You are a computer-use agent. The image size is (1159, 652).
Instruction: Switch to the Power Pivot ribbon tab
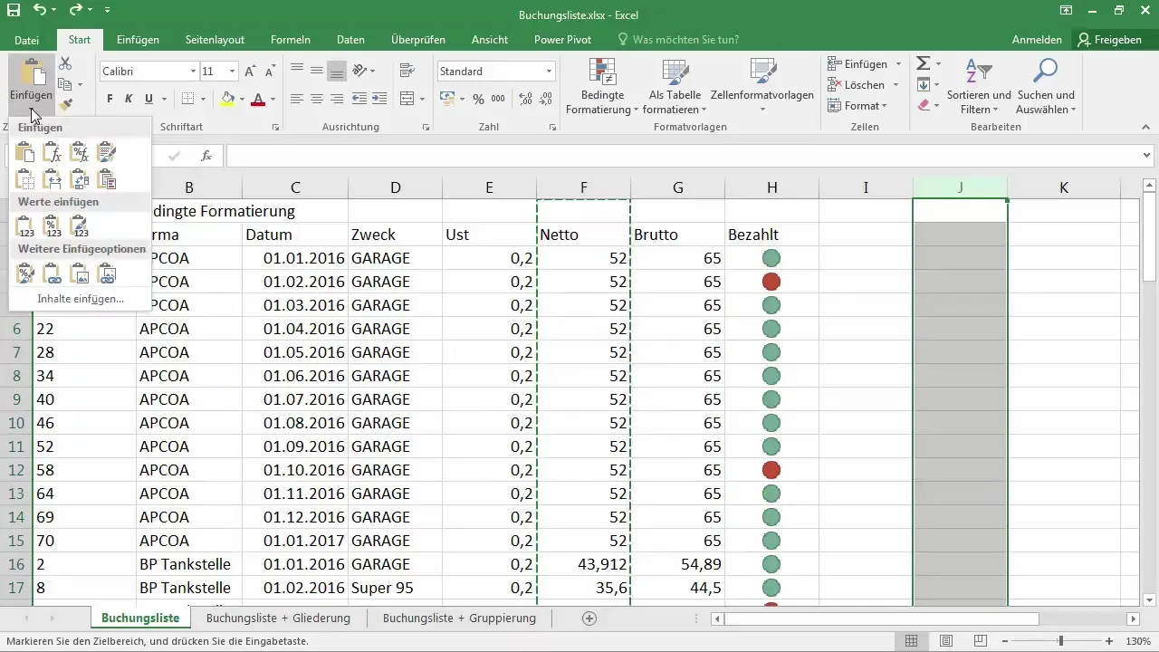pos(562,40)
